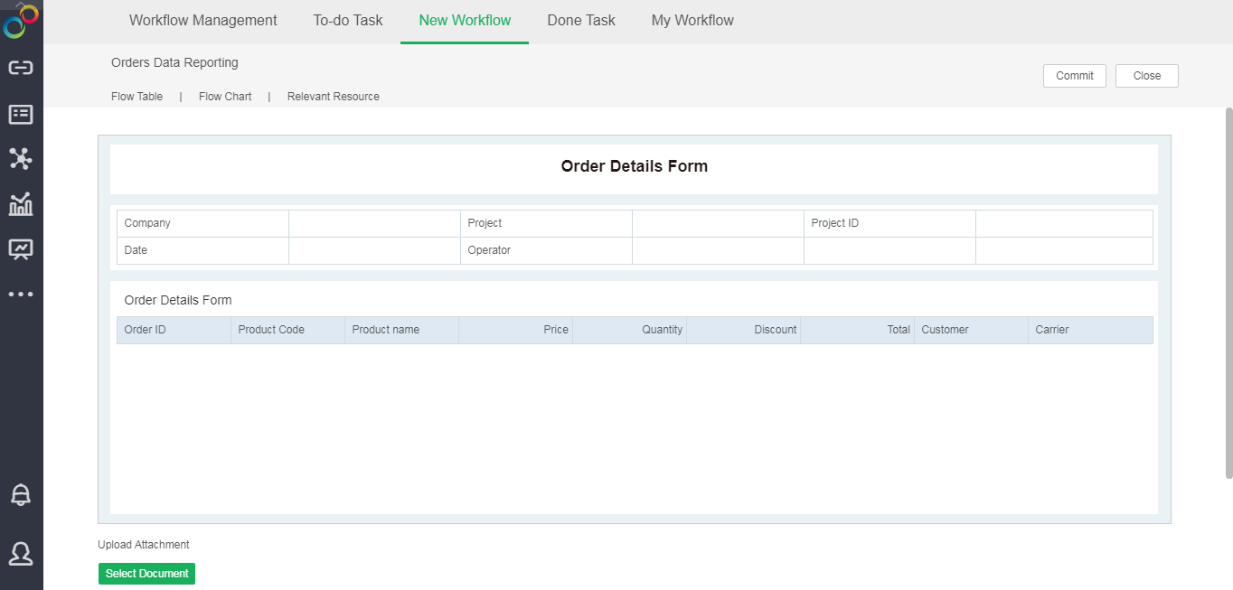The image size is (1233, 590).
Task: Click the Operator label cell
Action: click(546, 250)
